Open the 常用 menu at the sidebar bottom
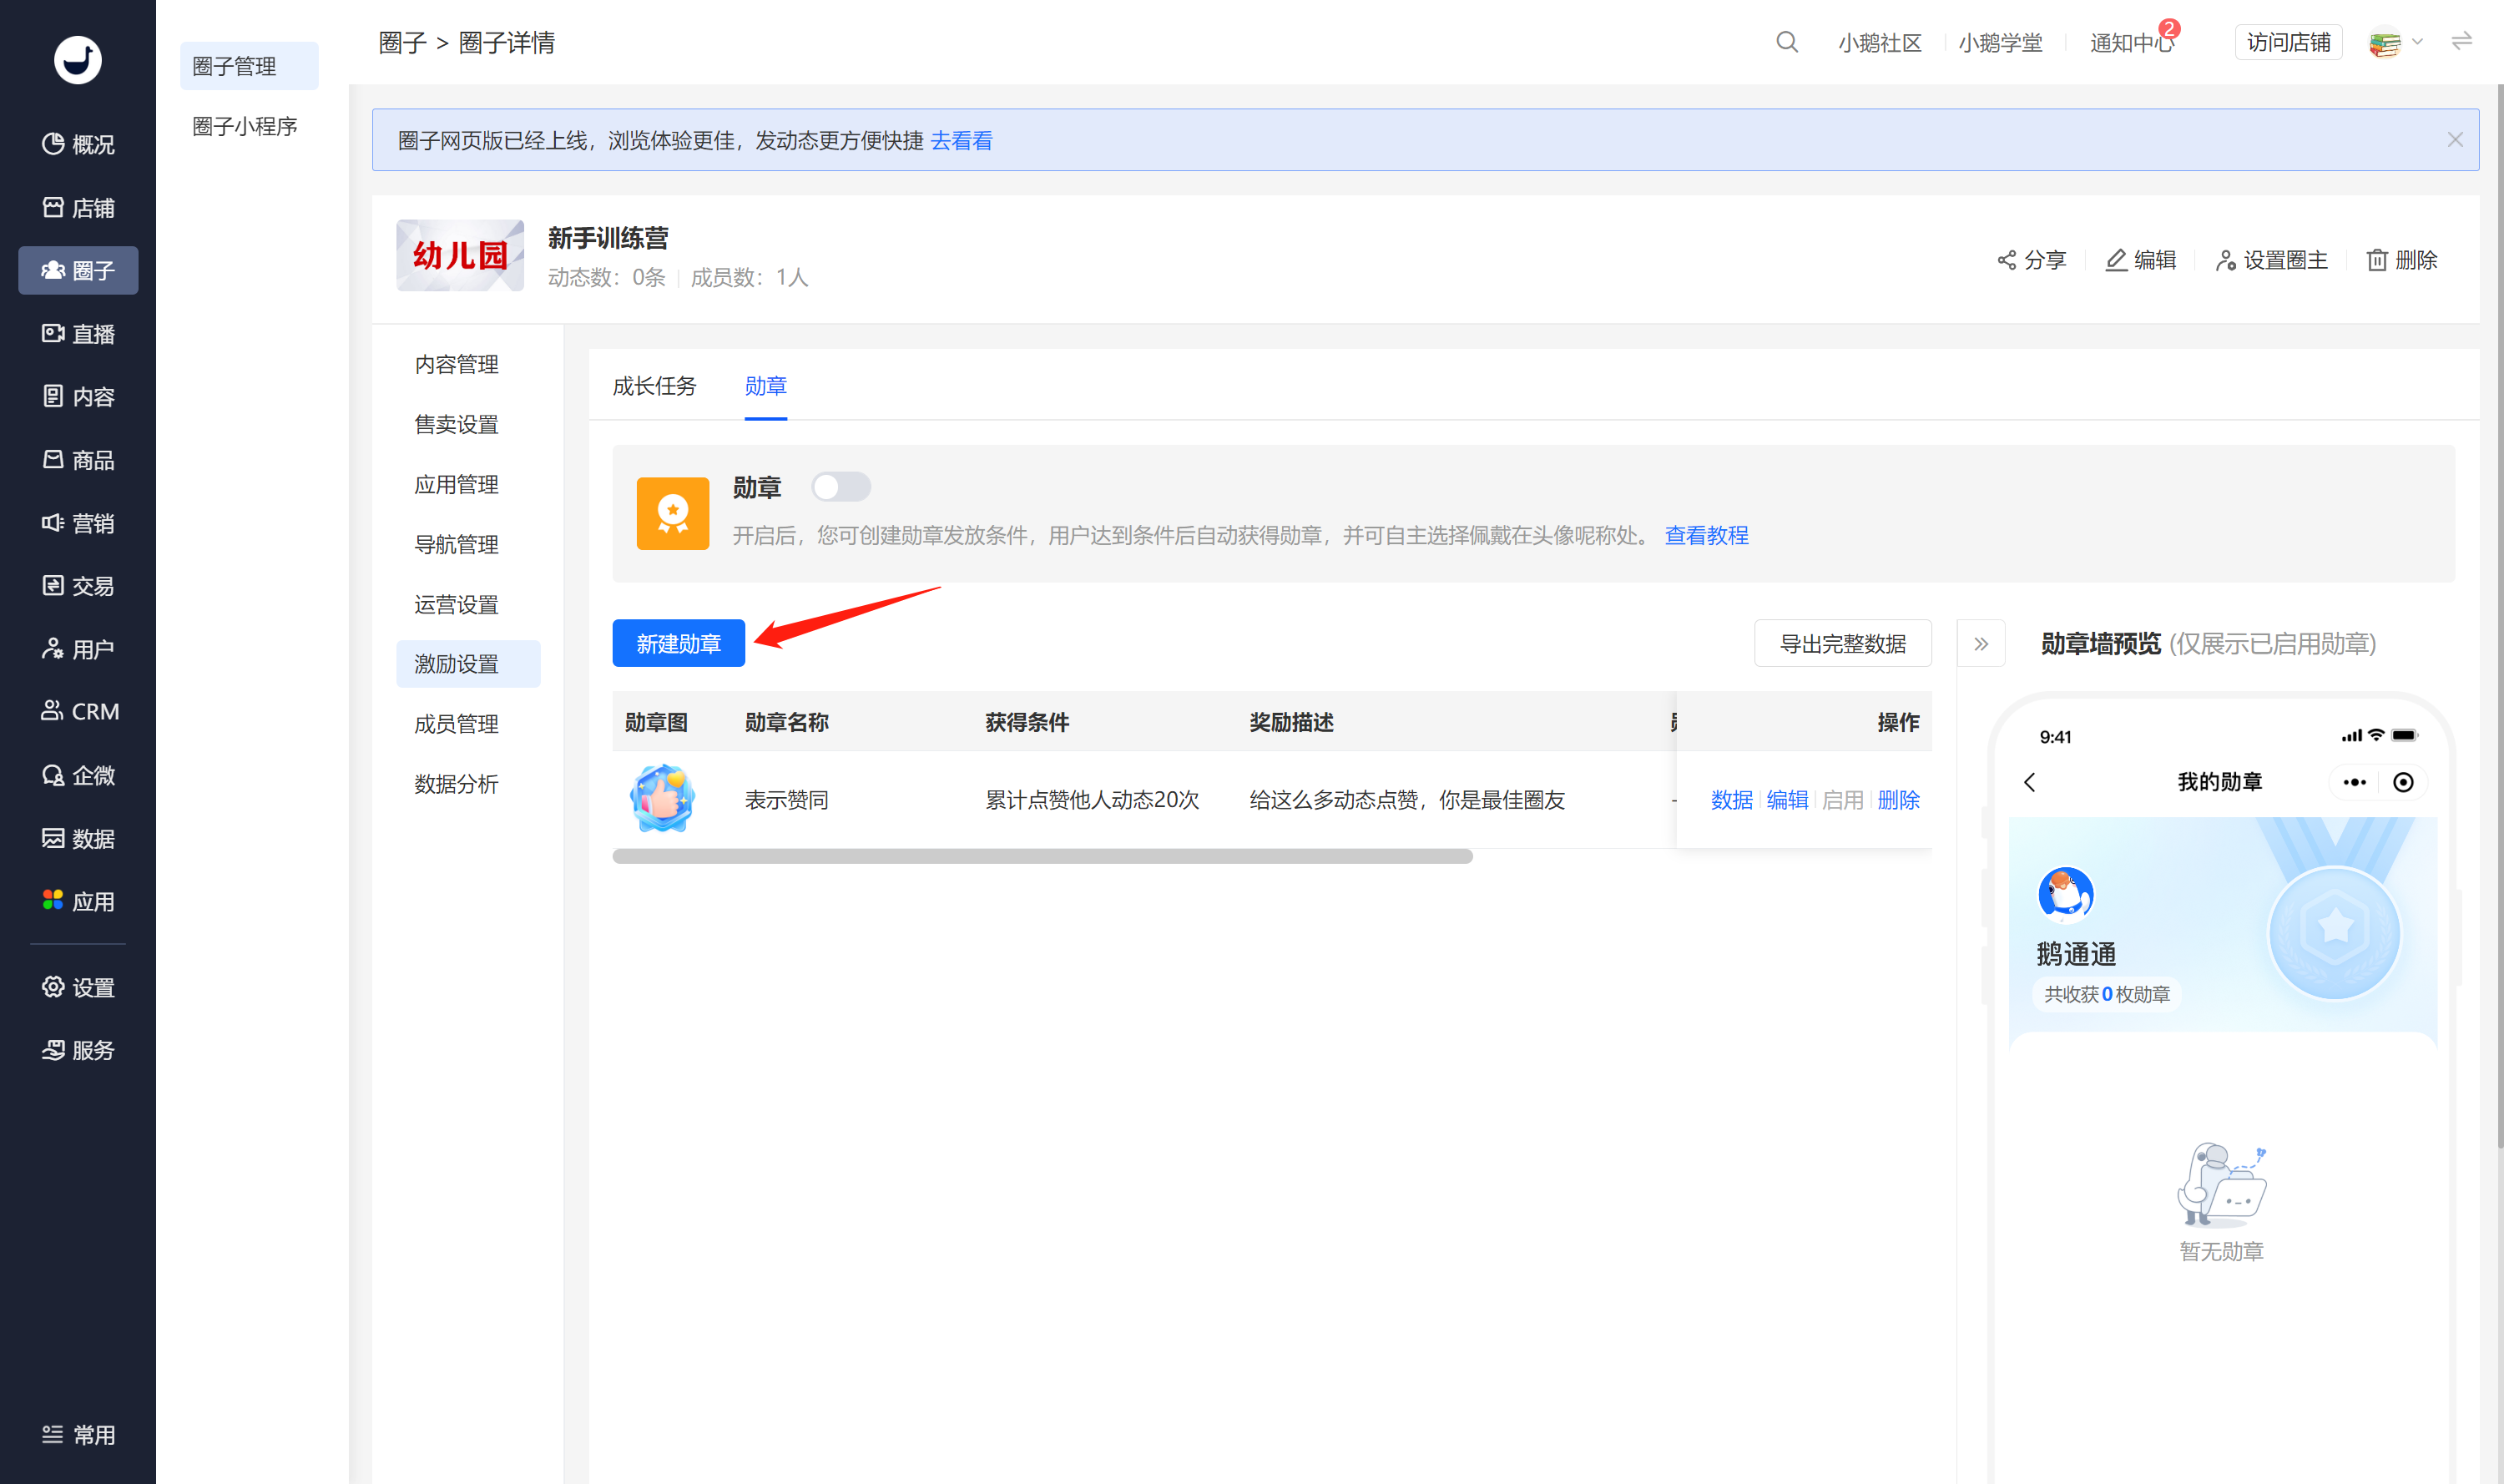2504x1484 pixels. pyautogui.click(x=78, y=1434)
